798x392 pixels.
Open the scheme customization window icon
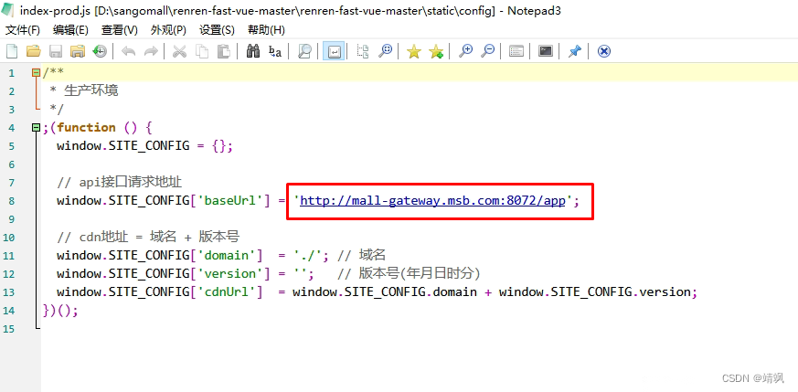[x=516, y=51]
